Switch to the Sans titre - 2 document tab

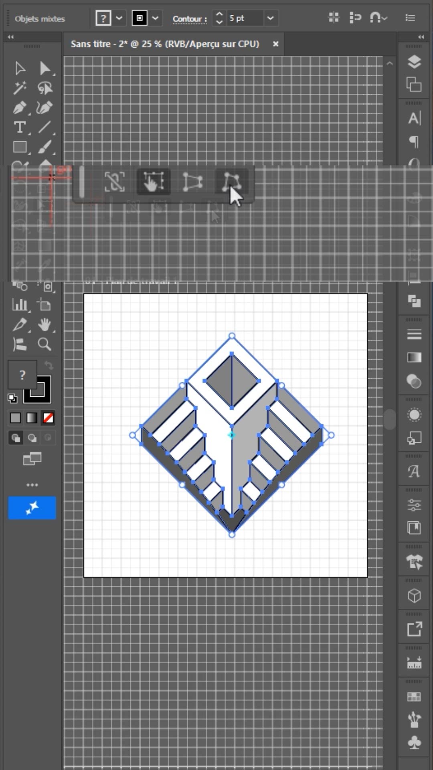coord(165,44)
